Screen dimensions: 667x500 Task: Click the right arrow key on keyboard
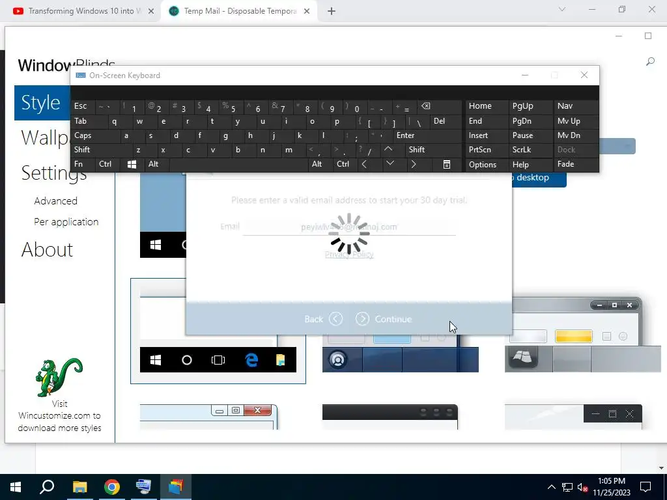414,165
